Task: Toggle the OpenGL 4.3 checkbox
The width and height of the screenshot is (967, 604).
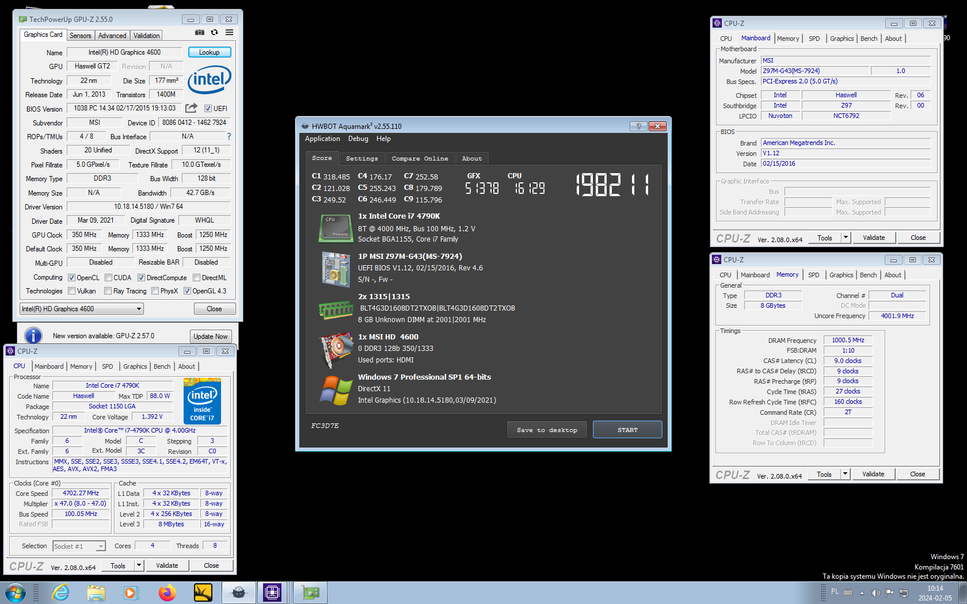Action: 187,291
